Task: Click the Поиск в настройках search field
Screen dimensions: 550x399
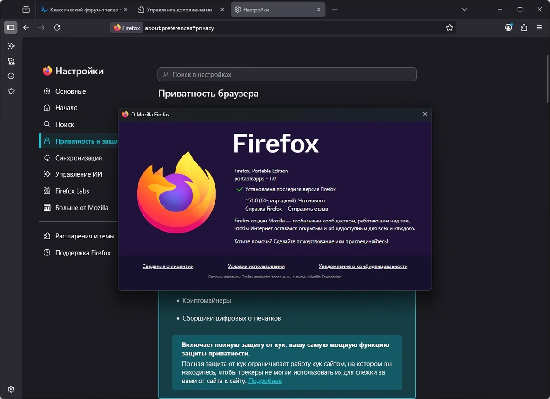Action: [287, 74]
